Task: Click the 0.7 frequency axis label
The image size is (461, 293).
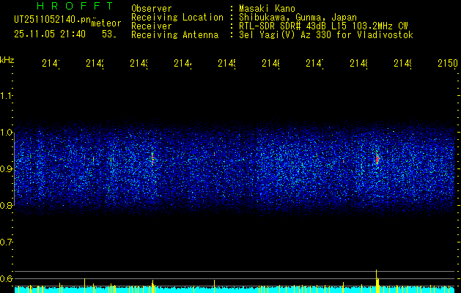Action: point(6,242)
